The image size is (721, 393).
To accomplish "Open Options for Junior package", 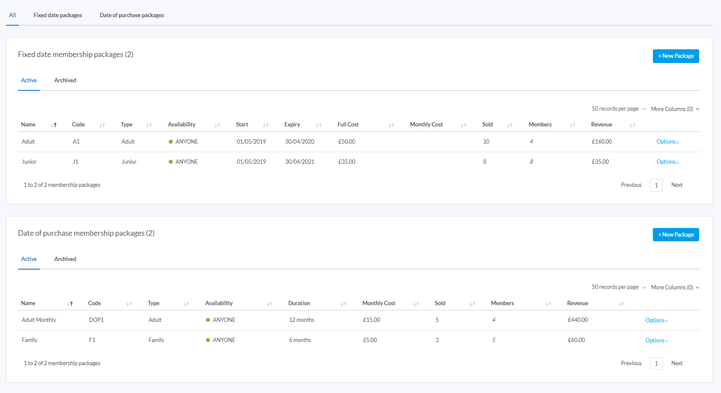I will 667,162.
